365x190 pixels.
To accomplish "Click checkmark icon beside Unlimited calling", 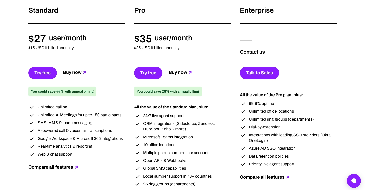I will coord(32,107).
